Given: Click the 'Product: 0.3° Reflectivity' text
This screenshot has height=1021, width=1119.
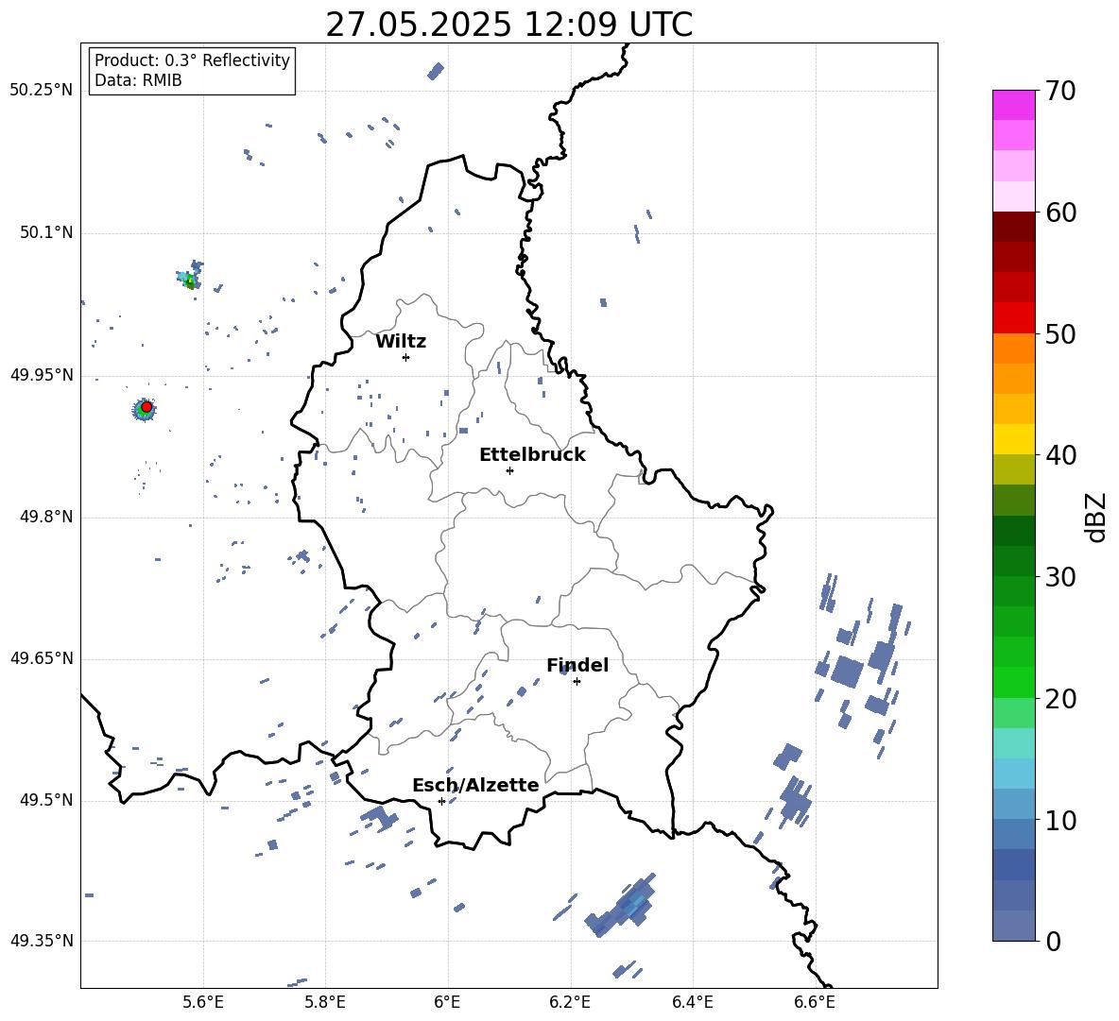Looking at the screenshot, I should point(192,60).
